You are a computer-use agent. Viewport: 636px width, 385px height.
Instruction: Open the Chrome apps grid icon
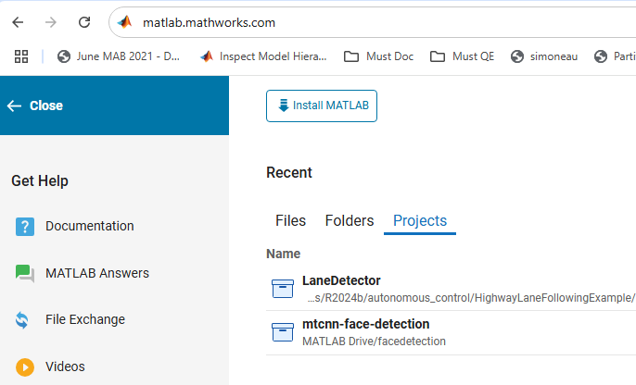click(21, 56)
